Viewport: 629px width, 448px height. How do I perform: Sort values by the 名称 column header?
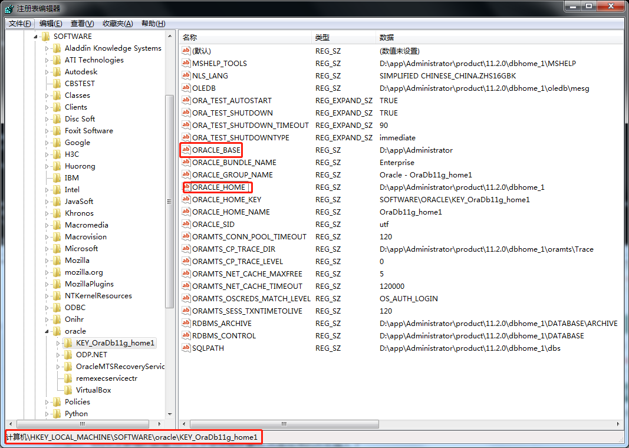[x=245, y=37]
